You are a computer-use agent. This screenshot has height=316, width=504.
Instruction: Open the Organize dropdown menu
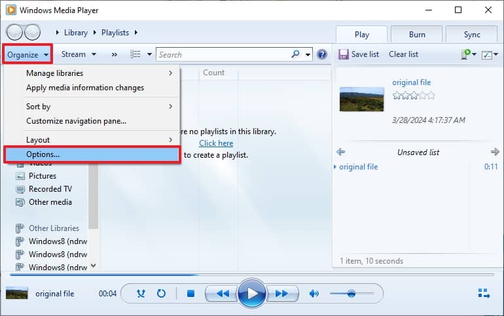click(x=27, y=54)
